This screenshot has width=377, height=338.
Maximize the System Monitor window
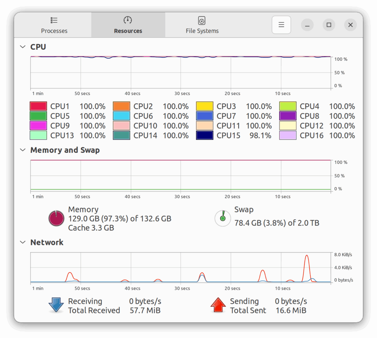329,25
